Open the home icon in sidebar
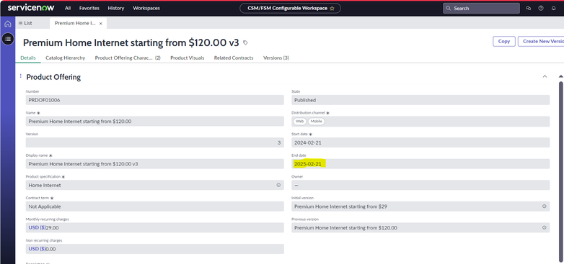 (8, 24)
